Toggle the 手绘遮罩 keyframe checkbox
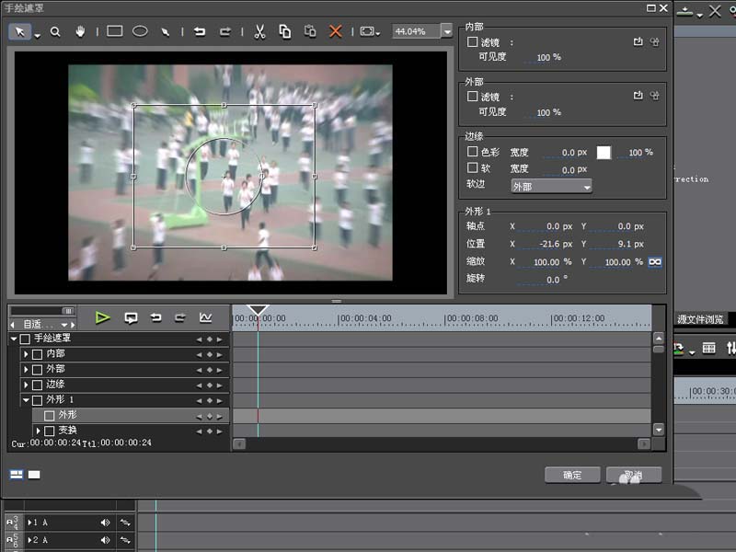 coord(25,339)
